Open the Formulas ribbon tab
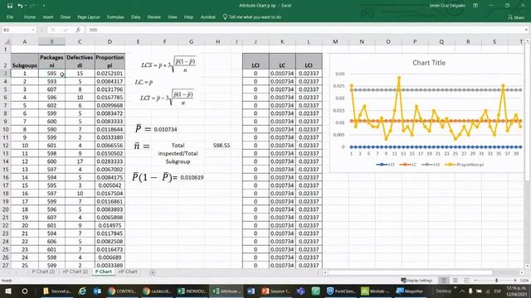Image resolution: width=531 pixels, height=298 pixels. [x=115, y=17]
